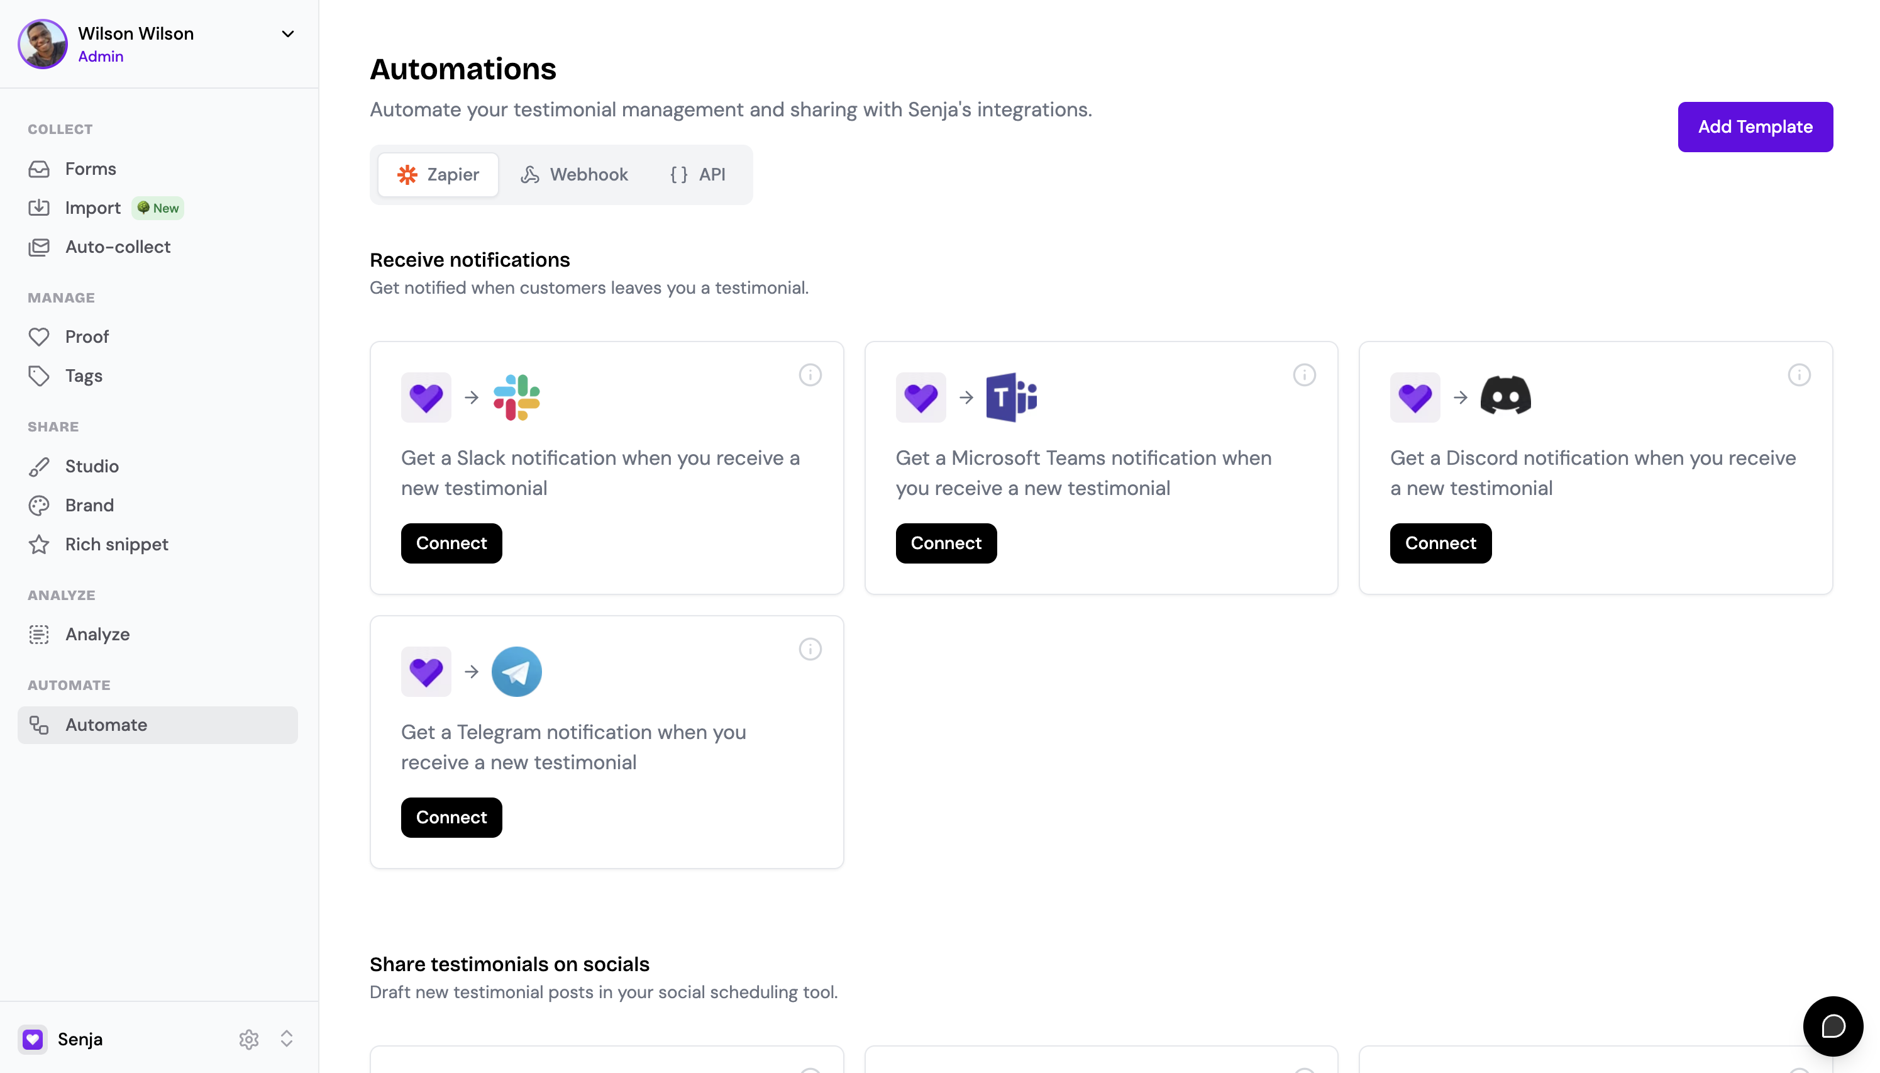Click the Discord logo icon
This screenshot has height=1073, width=1880.
point(1506,396)
